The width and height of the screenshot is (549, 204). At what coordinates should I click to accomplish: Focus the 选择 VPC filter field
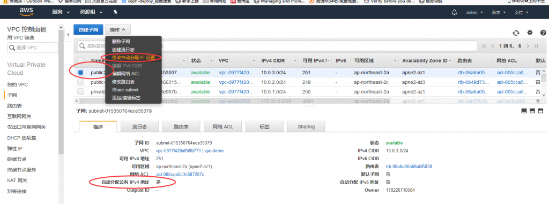[32, 48]
